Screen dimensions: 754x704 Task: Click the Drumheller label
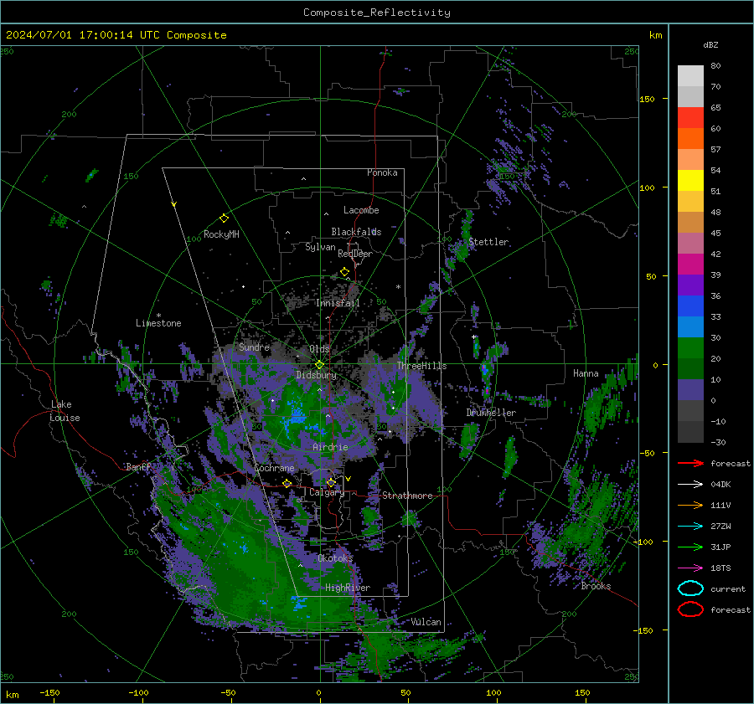(491, 413)
